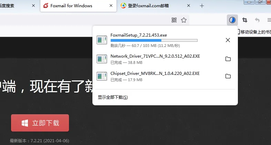Click the Chipset_Driver exe file icon
Viewport: 271px width, 145px height.
102,76
